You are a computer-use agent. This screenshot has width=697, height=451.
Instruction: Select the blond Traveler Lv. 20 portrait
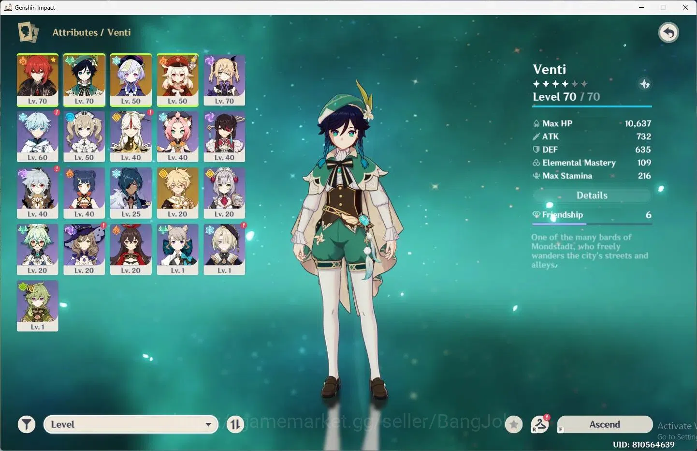(x=178, y=193)
